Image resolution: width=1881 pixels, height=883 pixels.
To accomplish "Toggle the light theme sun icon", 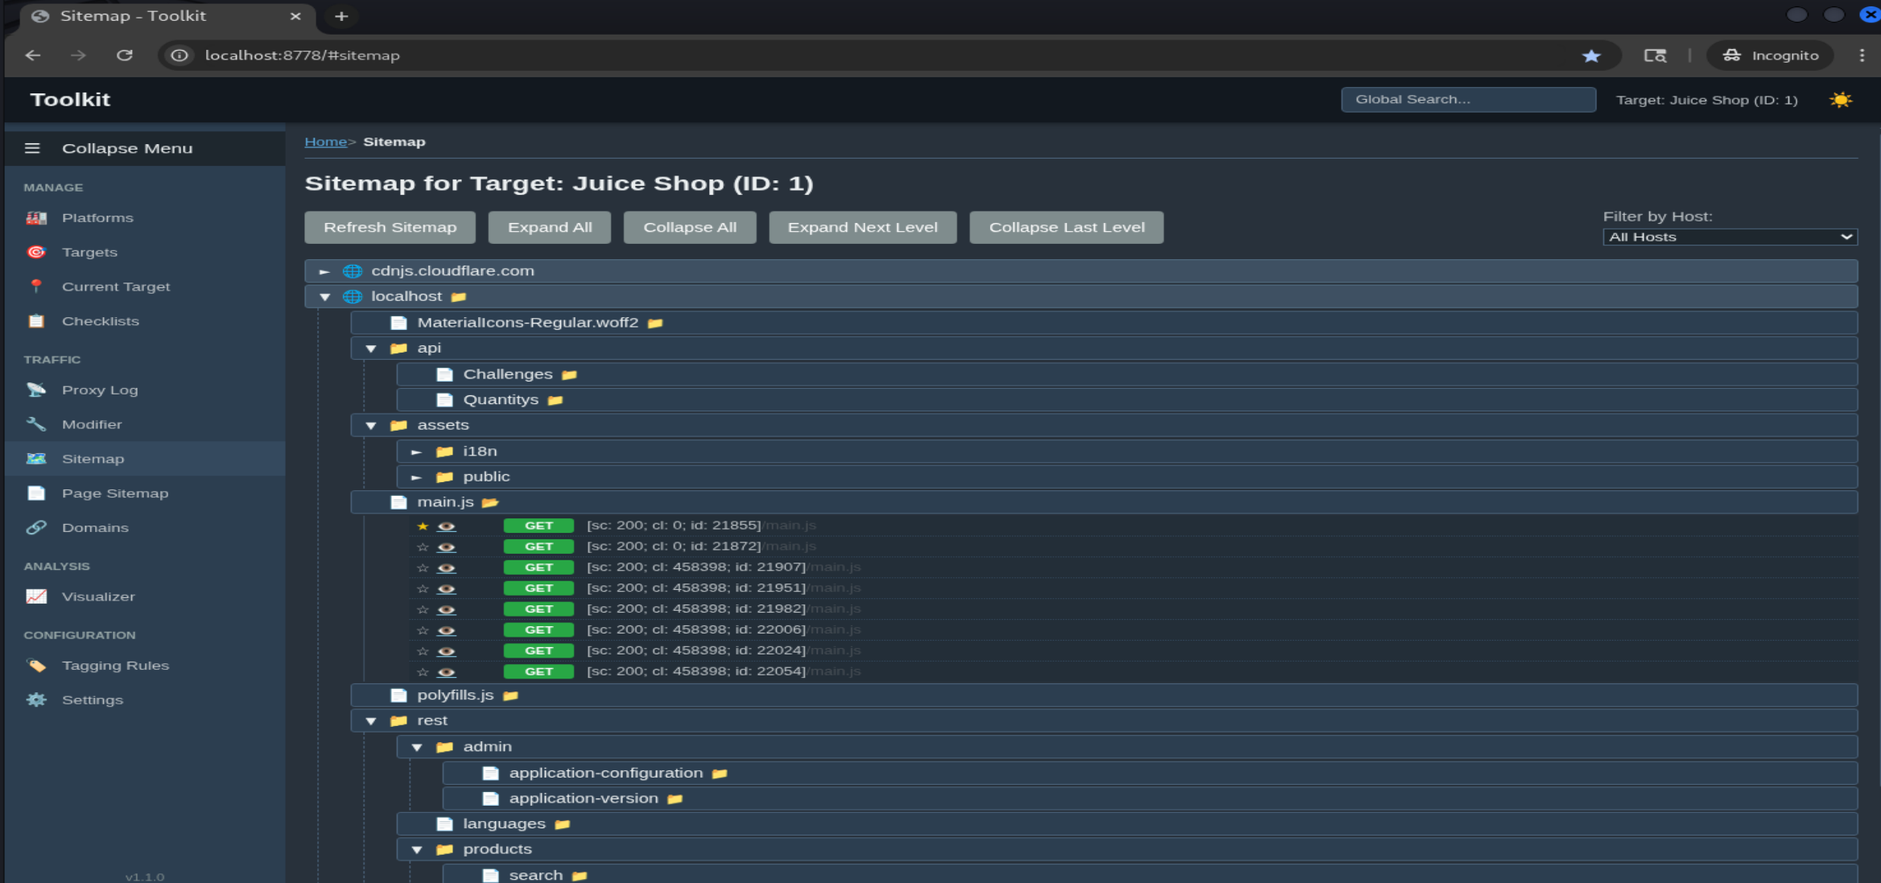I will [x=1841, y=99].
